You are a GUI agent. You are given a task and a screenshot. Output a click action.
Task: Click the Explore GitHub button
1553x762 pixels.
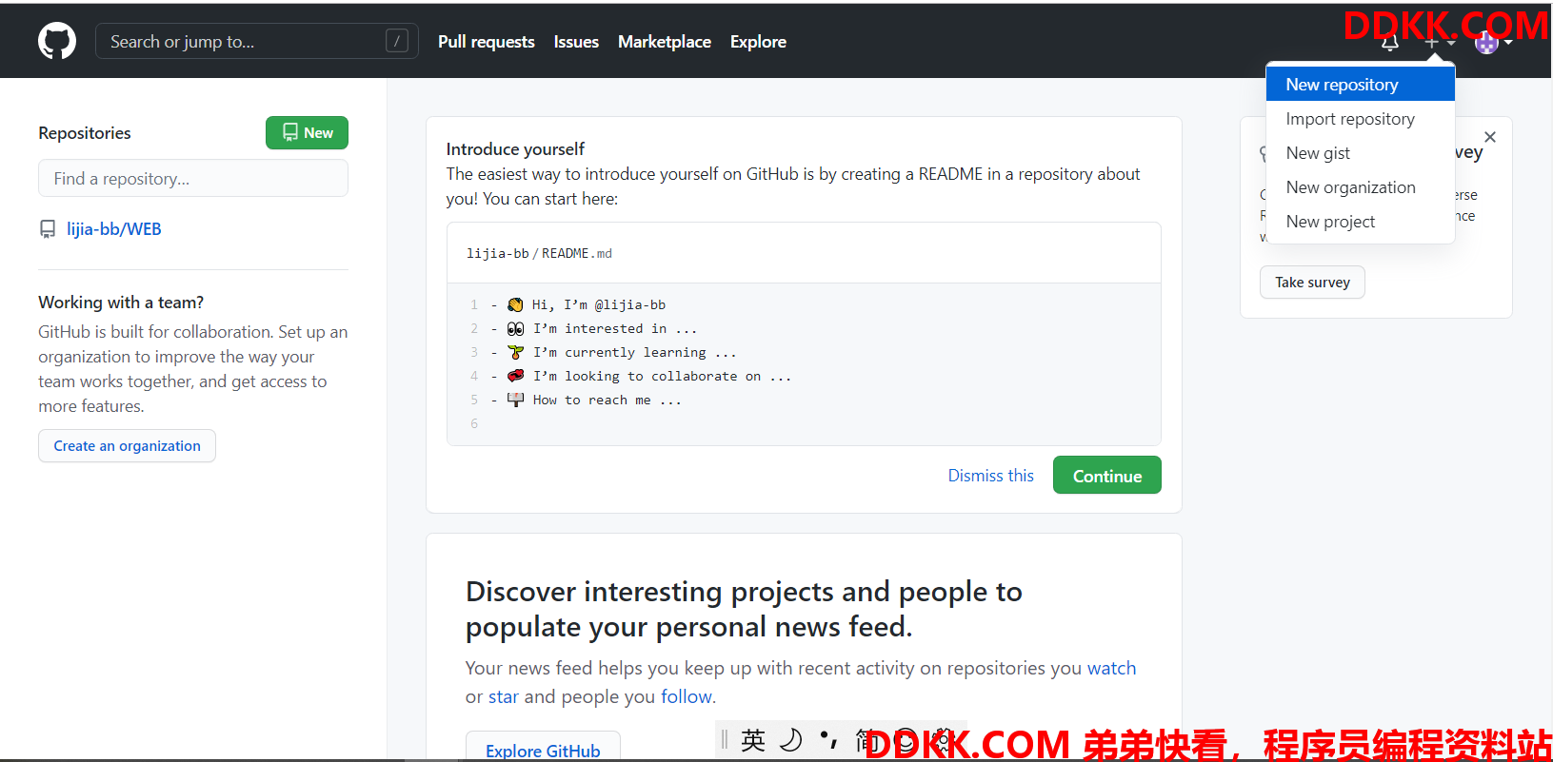point(543,748)
